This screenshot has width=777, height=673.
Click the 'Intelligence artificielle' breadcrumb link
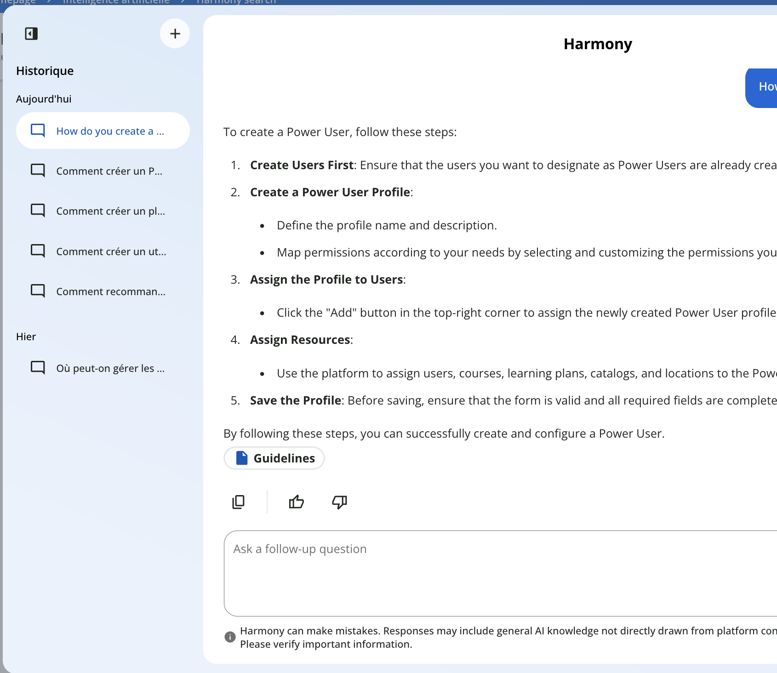(116, 2)
